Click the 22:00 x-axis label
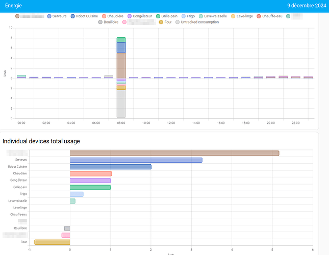 (x=296, y=123)
